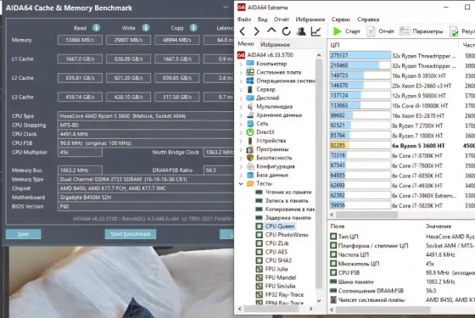Expand the Компьютер tree node
Viewport: 475px width, 318px height.
click(241, 64)
